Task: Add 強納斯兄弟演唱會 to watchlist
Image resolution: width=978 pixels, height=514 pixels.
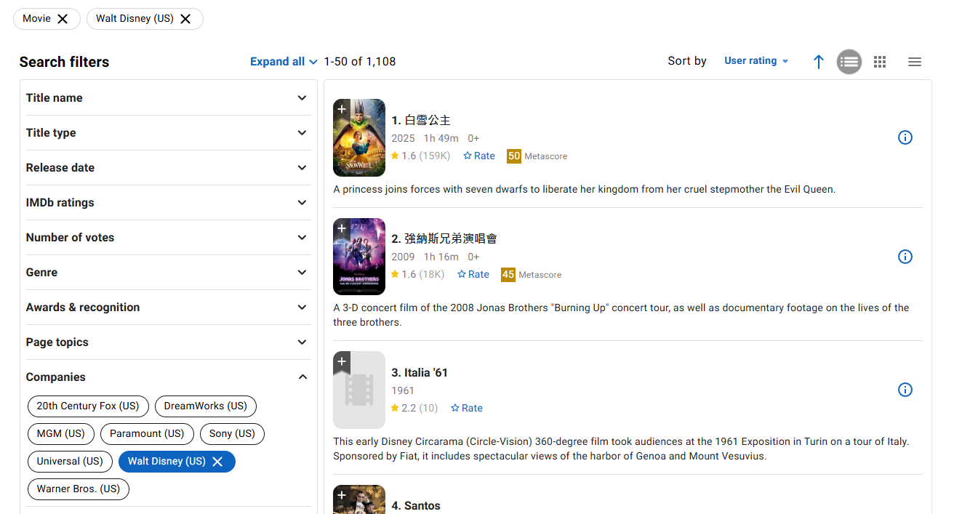Action: click(x=342, y=229)
